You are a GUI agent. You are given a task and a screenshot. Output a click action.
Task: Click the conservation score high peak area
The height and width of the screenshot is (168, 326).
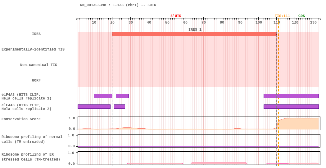[x=298, y=124]
